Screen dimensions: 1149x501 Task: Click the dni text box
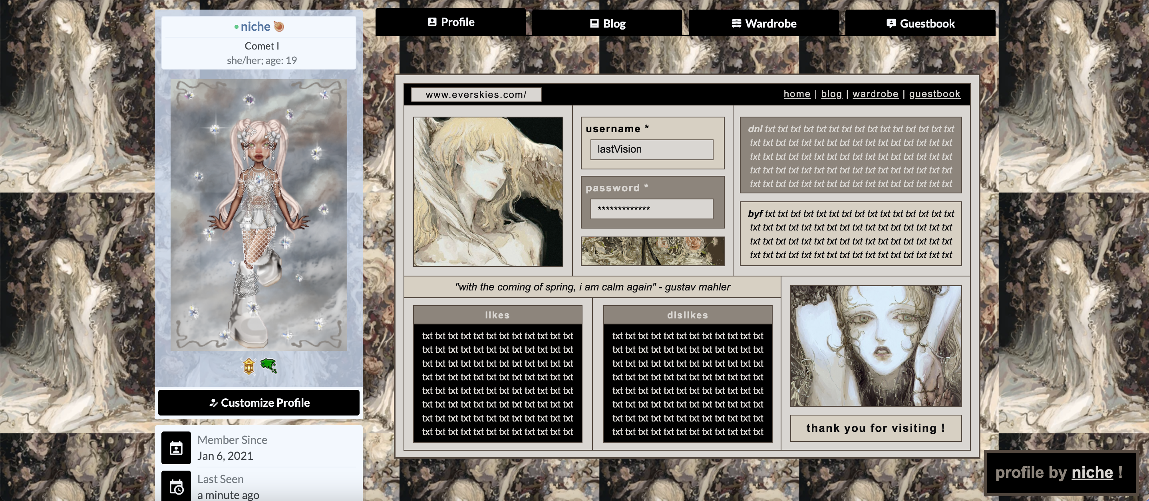851,155
